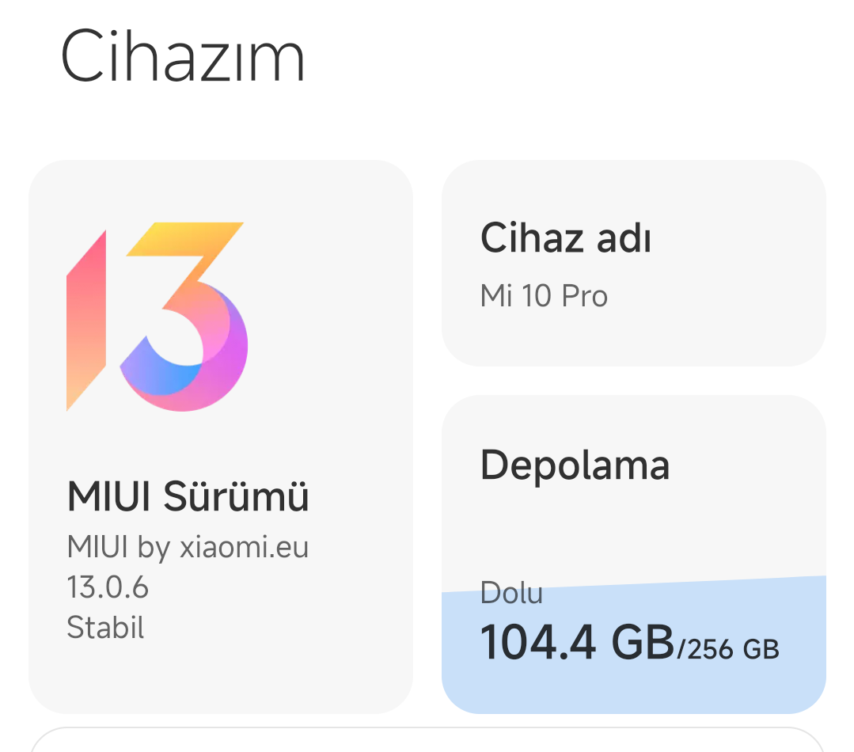This screenshot has width=854, height=752.
Task: Tap the MIUI by xiaomi.eu text
Action: coord(188,547)
